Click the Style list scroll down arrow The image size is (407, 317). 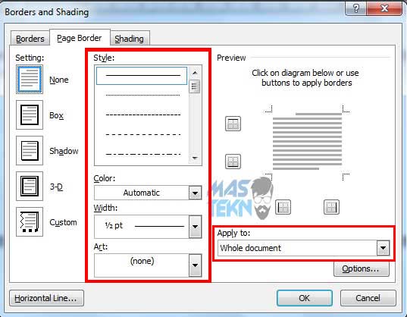pyautogui.click(x=195, y=158)
